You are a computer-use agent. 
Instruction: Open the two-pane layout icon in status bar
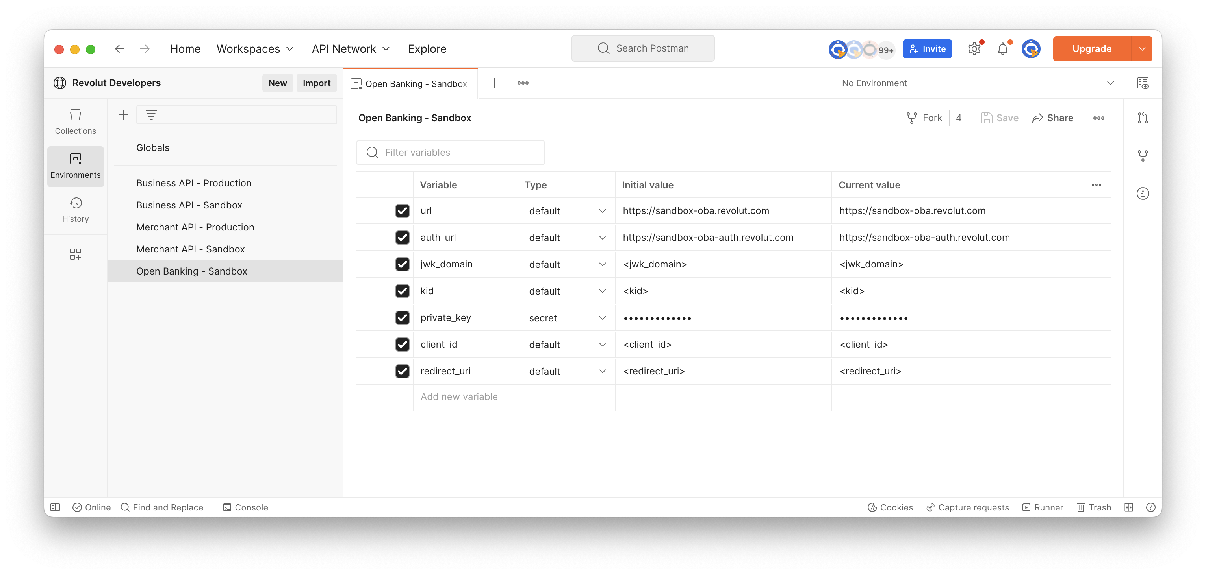click(x=1129, y=507)
